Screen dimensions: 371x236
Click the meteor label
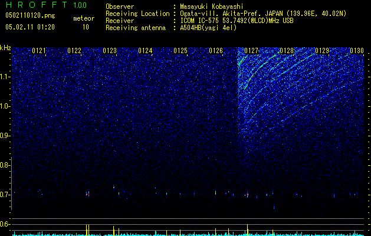(84, 18)
